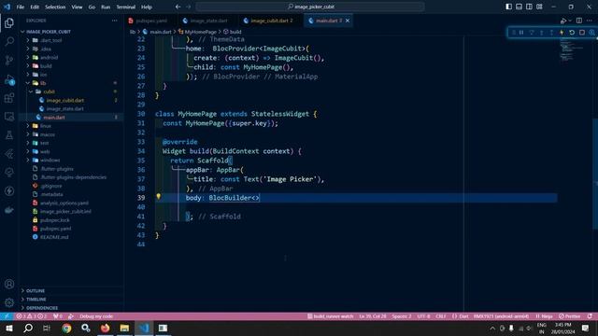Collapse the cubit folder
The height and width of the screenshot is (336, 598).
[x=71, y=91]
